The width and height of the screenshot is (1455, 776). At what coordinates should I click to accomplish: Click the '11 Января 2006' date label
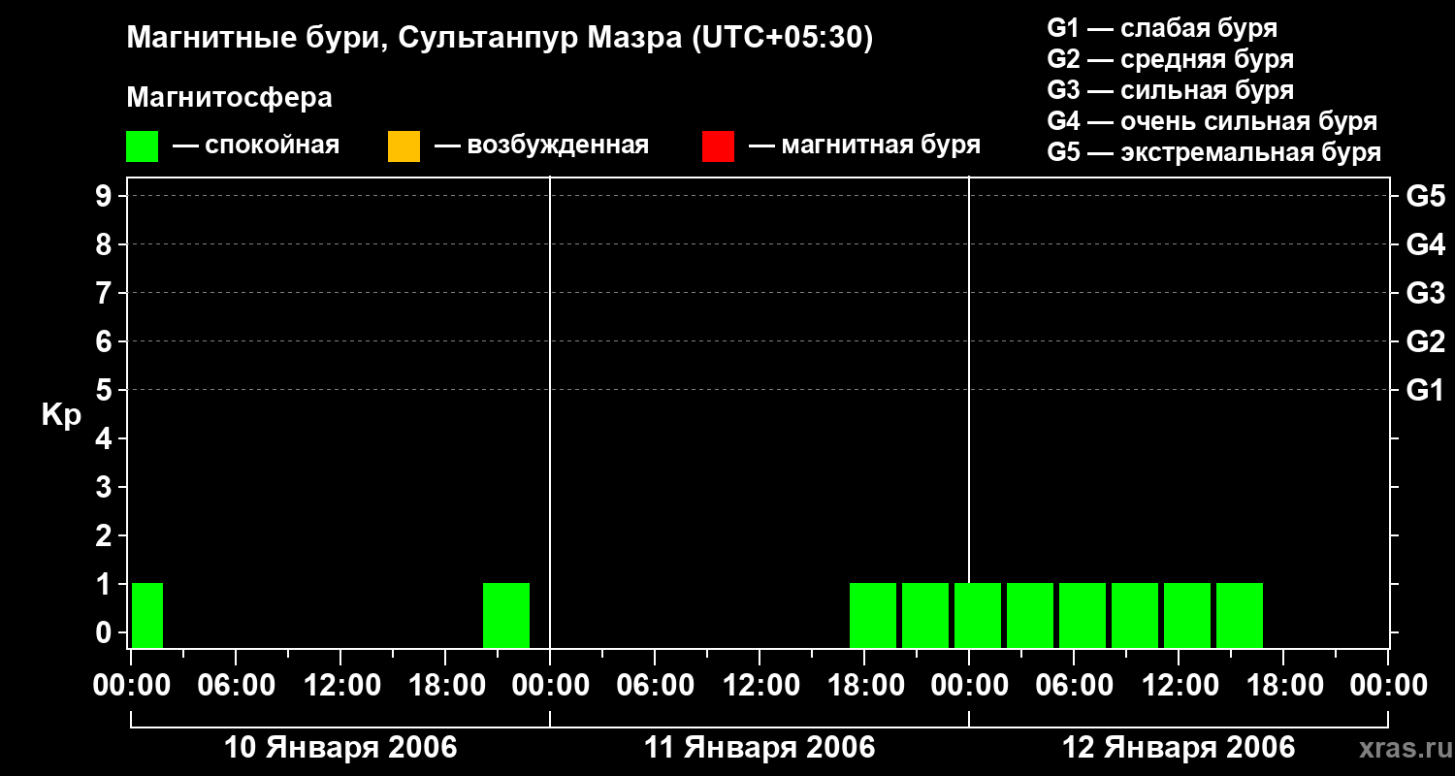point(760,748)
